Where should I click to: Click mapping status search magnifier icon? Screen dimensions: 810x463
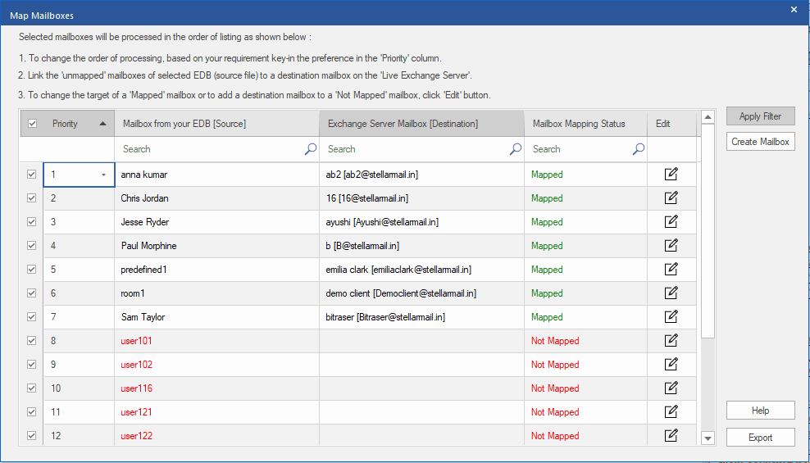pos(639,149)
